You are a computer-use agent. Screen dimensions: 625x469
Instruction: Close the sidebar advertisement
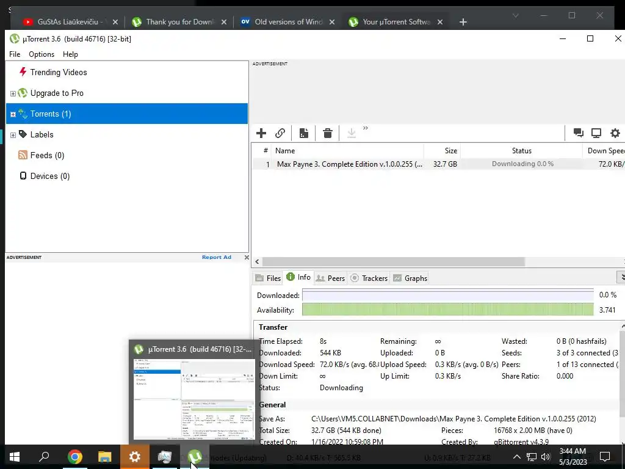click(x=247, y=257)
